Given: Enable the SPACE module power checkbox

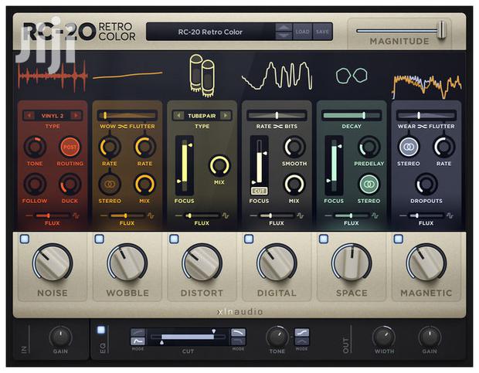Looking at the screenshot, I should point(324,239).
